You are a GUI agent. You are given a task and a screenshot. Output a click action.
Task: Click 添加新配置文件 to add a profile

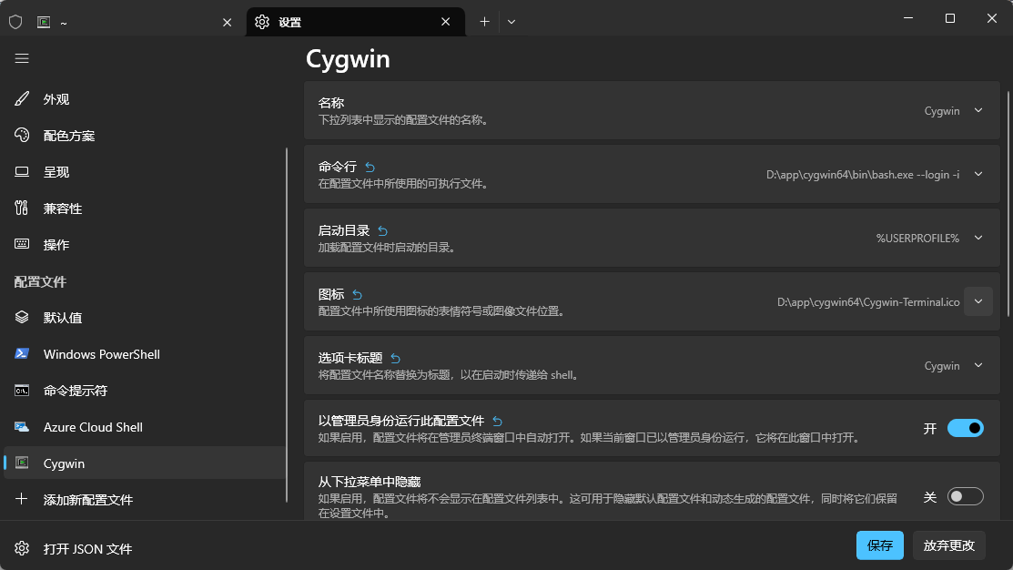pyautogui.click(x=88, y=500)
